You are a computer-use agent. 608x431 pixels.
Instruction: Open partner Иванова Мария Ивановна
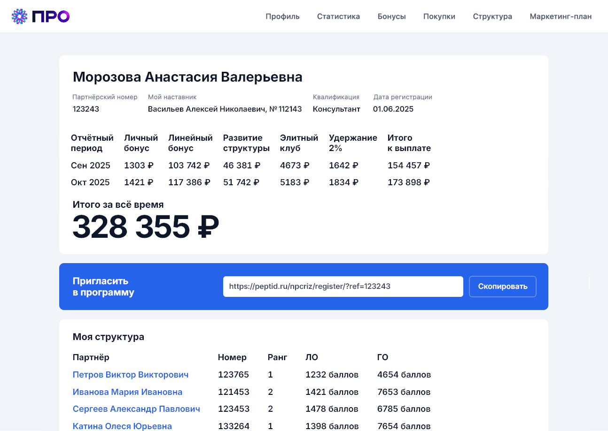(x=127, y=392)
